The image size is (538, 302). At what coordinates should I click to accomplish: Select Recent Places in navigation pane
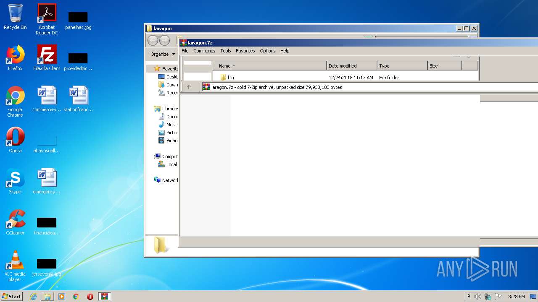168,93
